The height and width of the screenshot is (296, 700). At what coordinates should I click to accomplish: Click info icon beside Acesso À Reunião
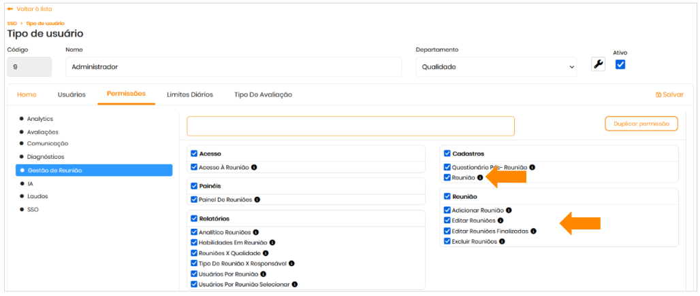[254, 167]
